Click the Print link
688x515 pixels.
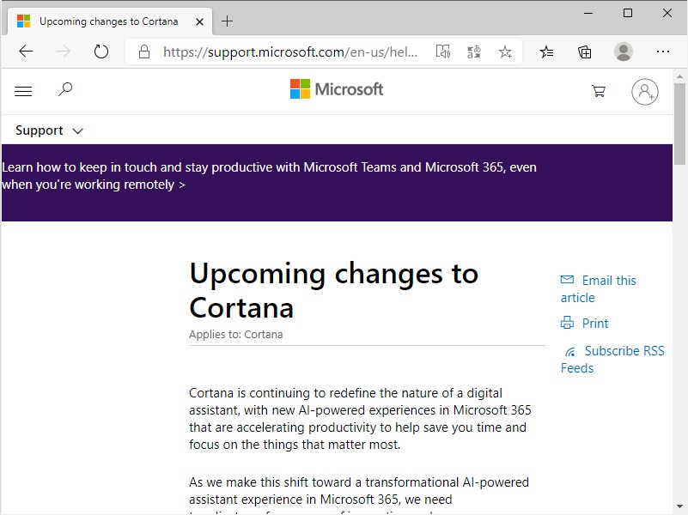tap(594, 324)
